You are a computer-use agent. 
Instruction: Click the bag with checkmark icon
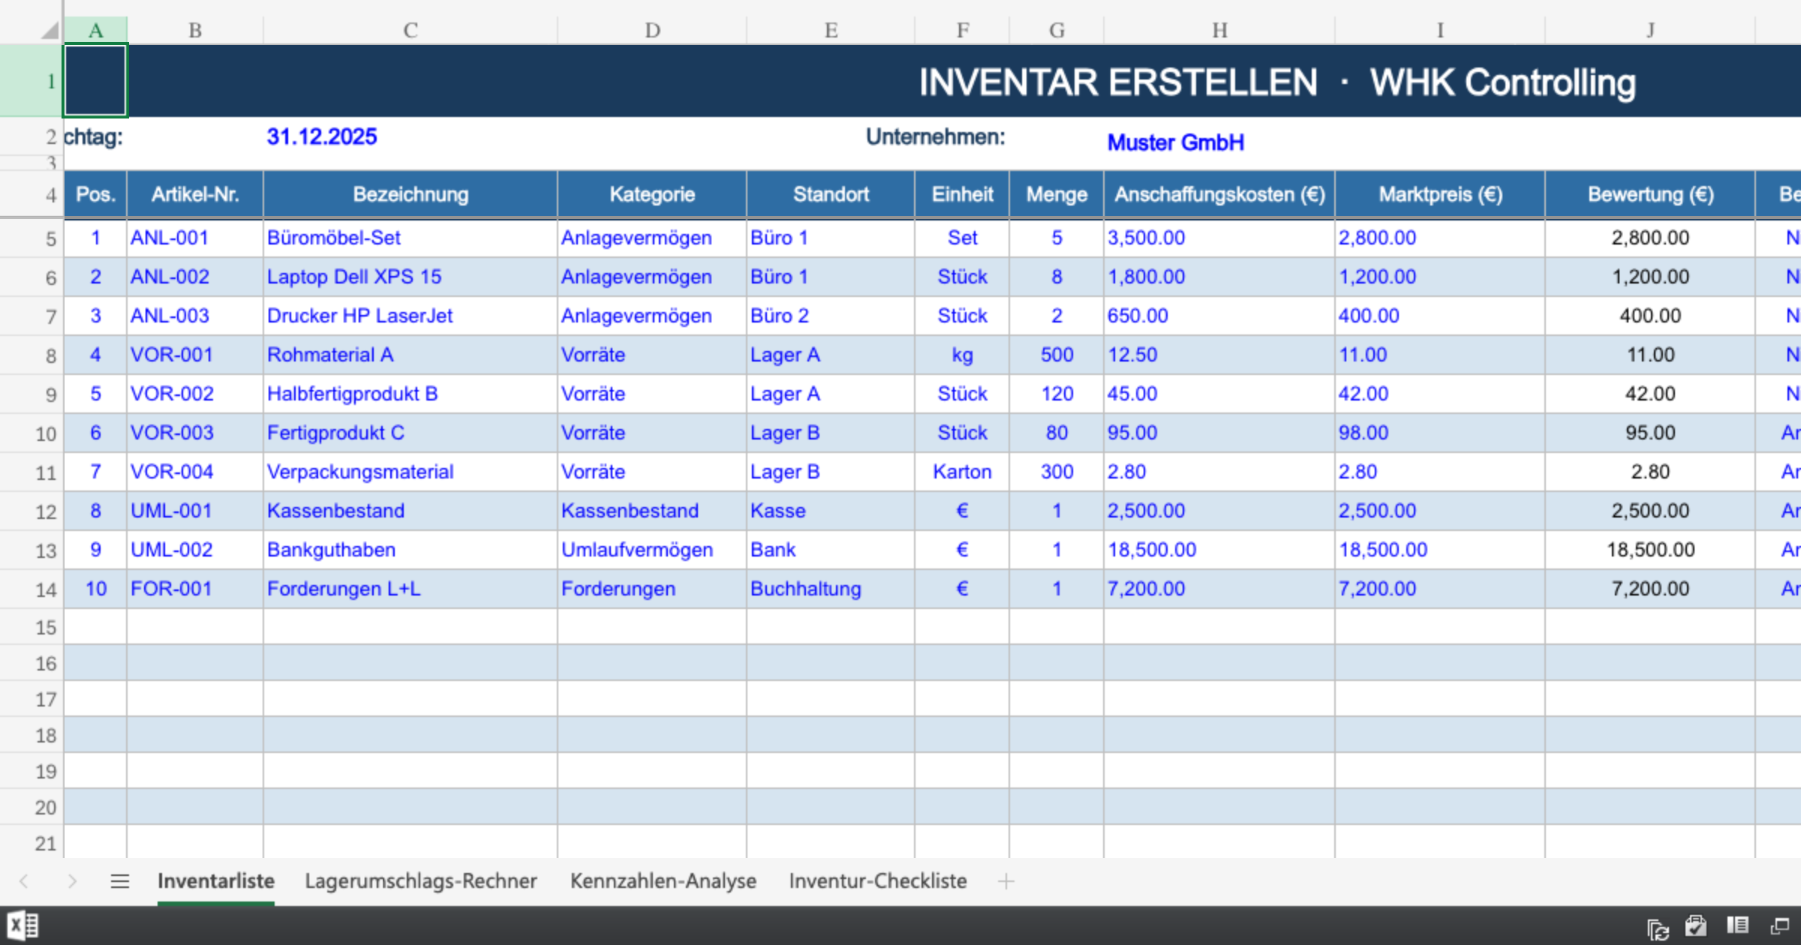(1696, 926)
